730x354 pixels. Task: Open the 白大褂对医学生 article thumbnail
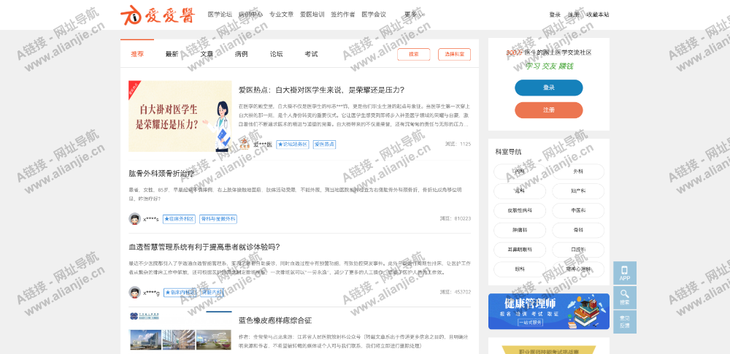click(x=180, y=116)
